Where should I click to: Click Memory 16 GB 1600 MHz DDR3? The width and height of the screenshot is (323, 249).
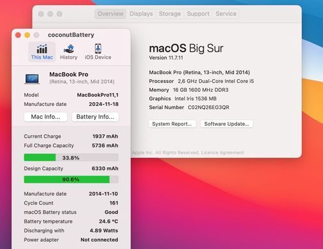click(x=189, y=90)
